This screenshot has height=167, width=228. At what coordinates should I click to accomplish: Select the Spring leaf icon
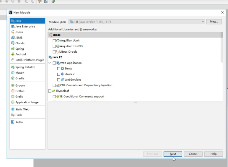pyautogui.click(x=13, y=49)
